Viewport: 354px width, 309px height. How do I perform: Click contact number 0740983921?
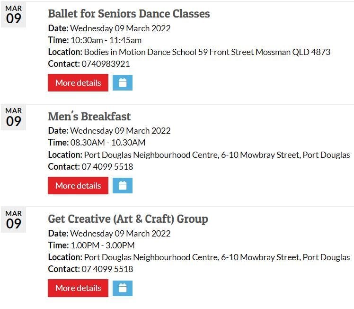click(x=106, y=64)
